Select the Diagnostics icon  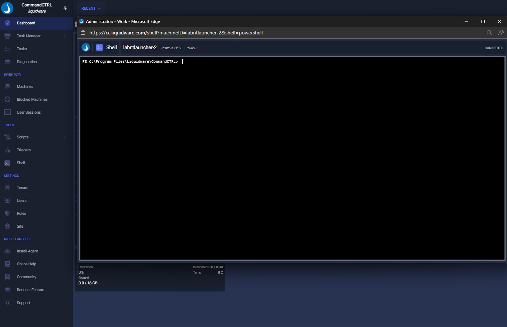tap(7, 62)
